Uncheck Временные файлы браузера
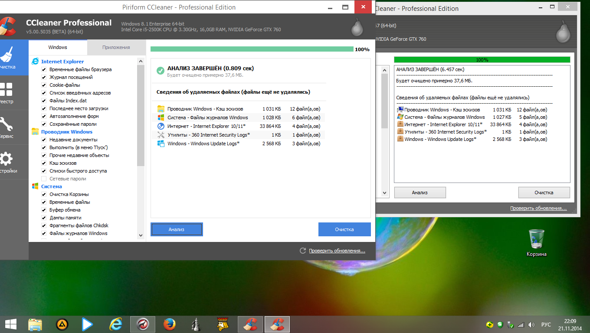The height and width of the screenshot is (333, 590). click(x=44, y=69)
